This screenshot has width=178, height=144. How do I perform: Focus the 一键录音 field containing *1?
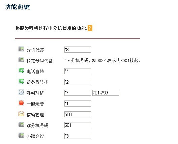[x=78, y=104]
